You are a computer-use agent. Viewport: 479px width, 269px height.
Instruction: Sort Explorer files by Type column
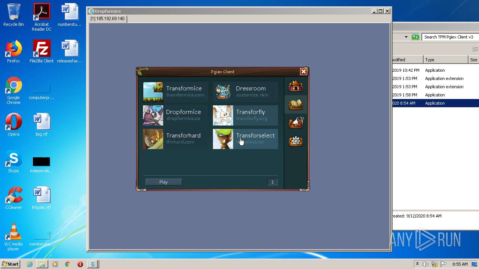pos(446,60)
